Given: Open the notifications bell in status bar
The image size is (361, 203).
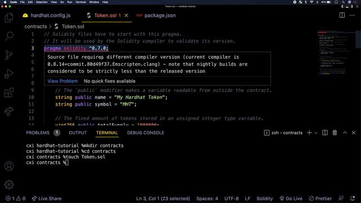Looking at the screenshot, I should 353,198.
